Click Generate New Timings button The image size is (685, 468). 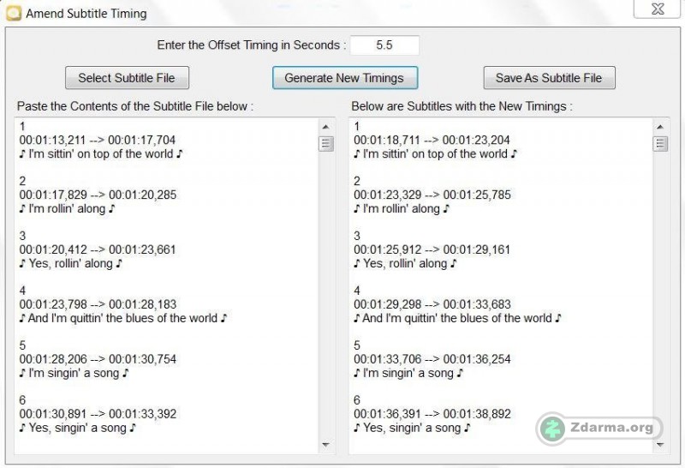pyautogui.click(x=345, y=78)
